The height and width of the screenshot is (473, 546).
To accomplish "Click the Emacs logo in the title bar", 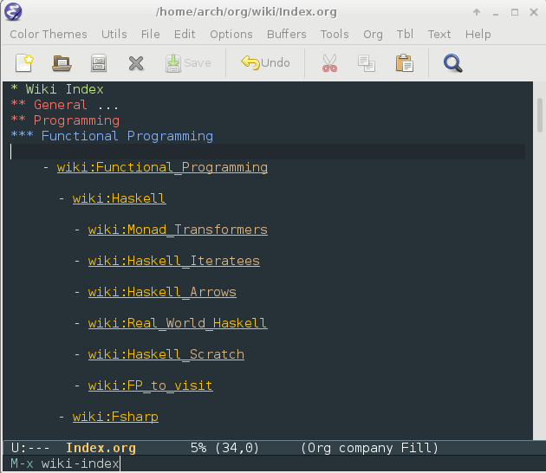I will 13,12.
